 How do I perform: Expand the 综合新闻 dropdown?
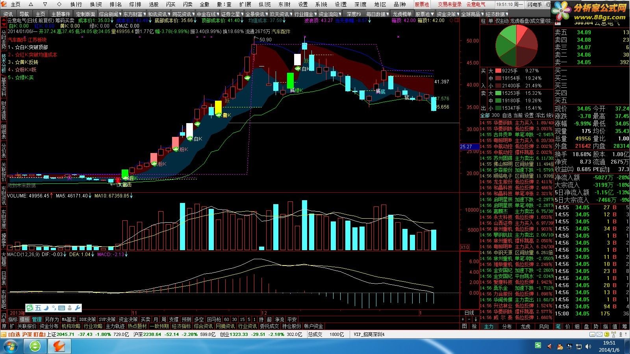[110, 14]
